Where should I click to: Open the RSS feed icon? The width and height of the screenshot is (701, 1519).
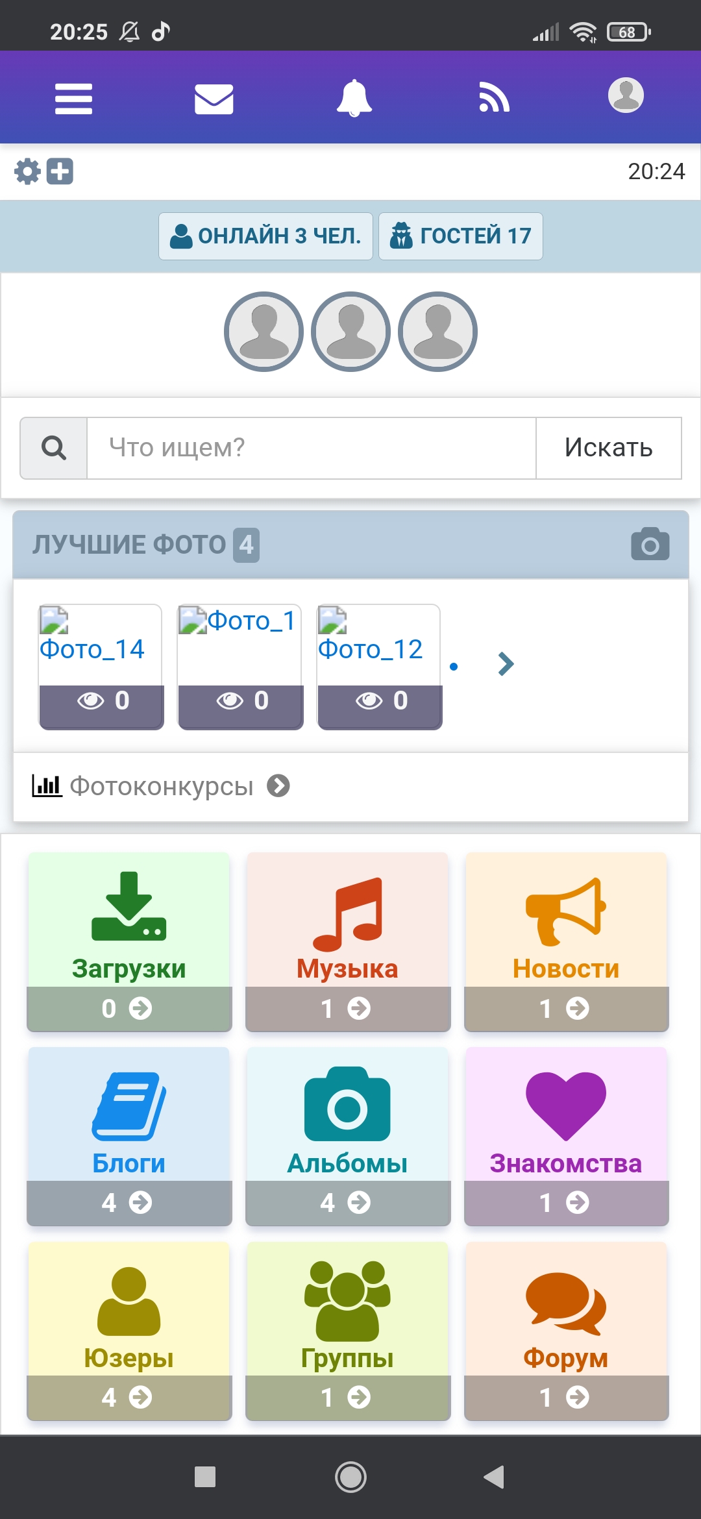[494, 99]
